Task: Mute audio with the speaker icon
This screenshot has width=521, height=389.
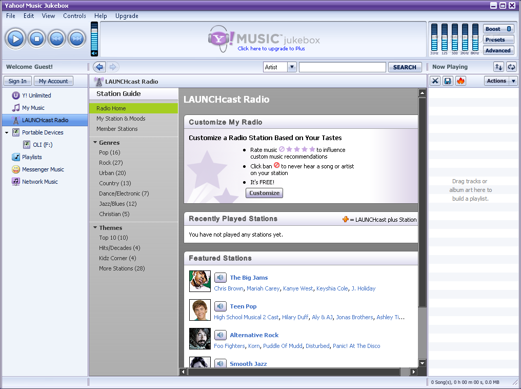Action: tap(94, 53)
